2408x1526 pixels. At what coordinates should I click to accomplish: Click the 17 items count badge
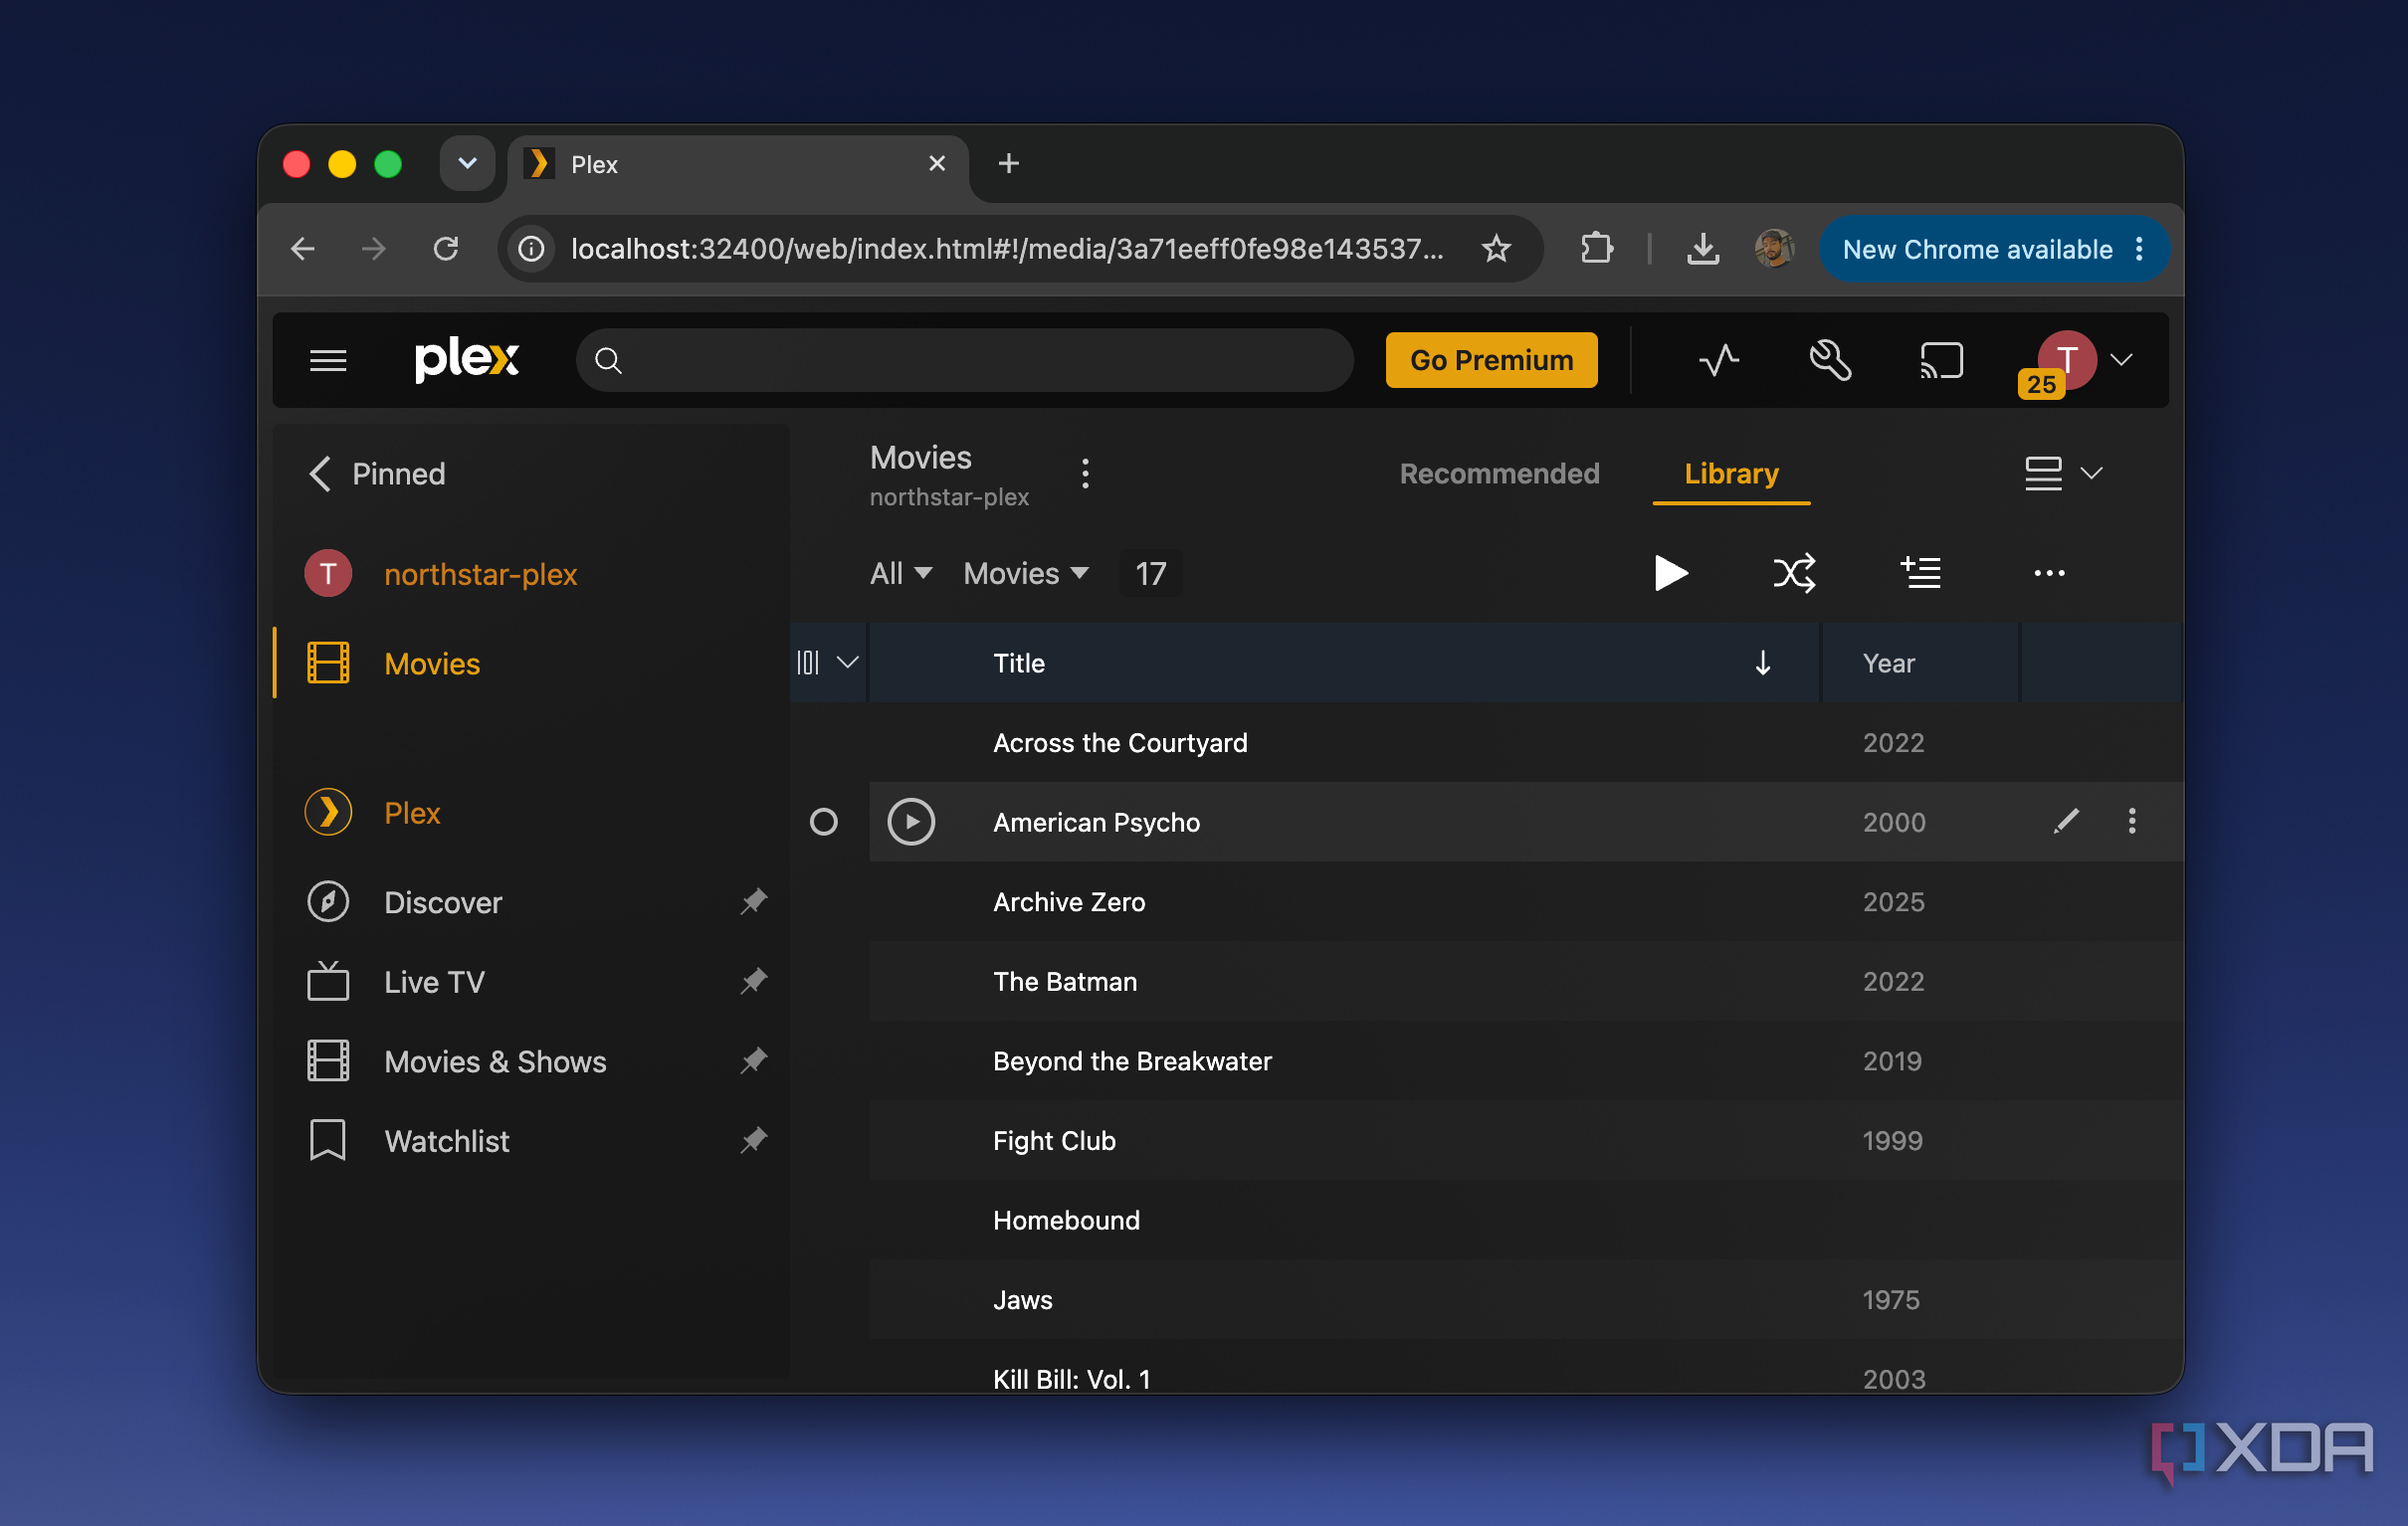pyautogui.click(x=1150, y=574)
